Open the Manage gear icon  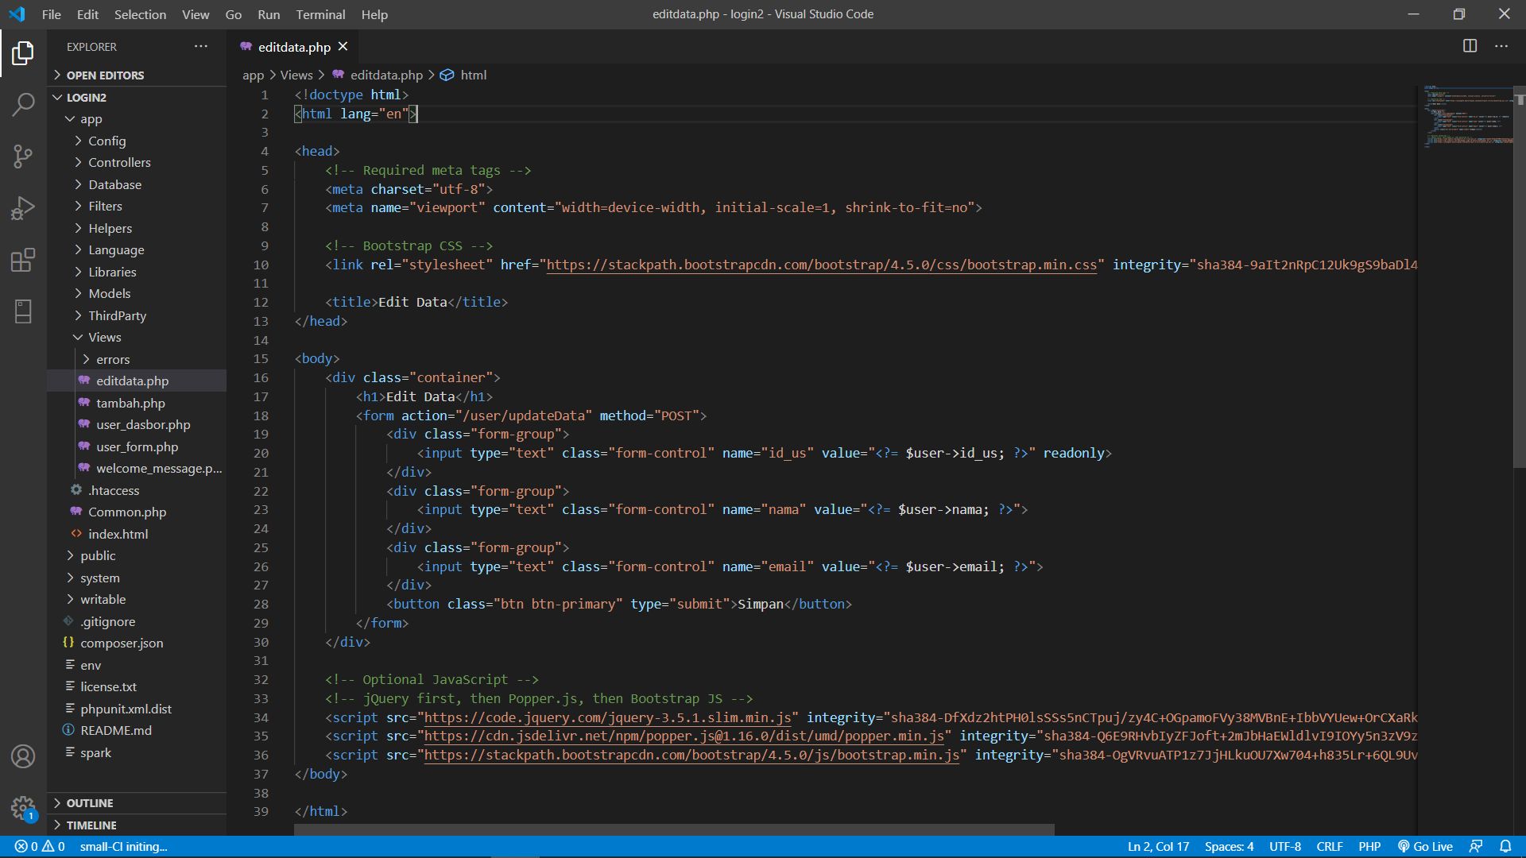(23, 808)
